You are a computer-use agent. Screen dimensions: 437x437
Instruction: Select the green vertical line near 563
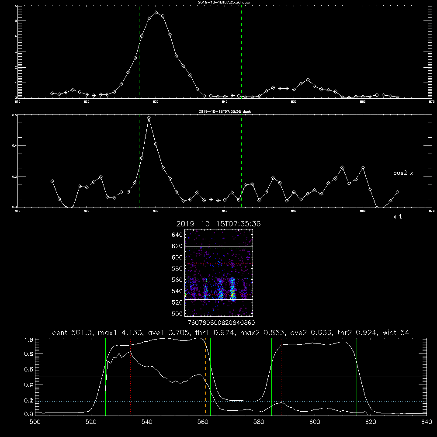click(211, 376)
